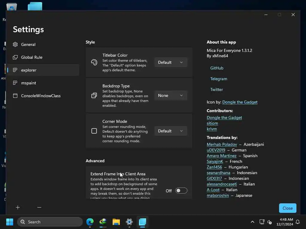
Task: Open the Dongle the Gadget icon credit link
Action: [240, 102]
